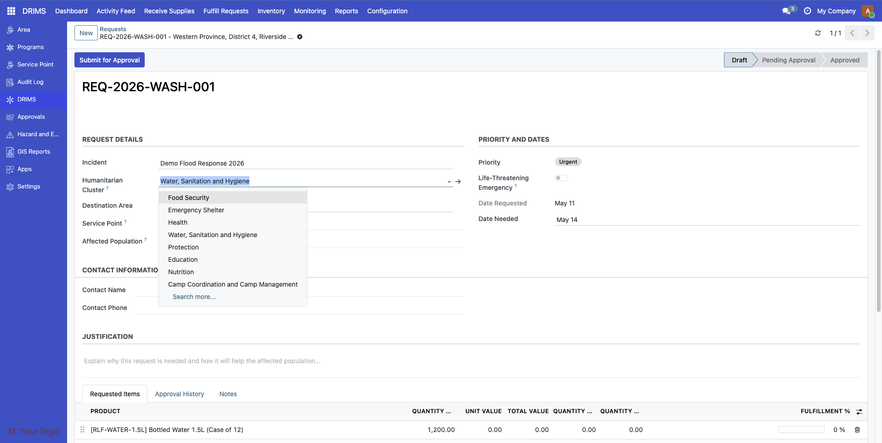Click the Area sidebar icon

[10, 30]
